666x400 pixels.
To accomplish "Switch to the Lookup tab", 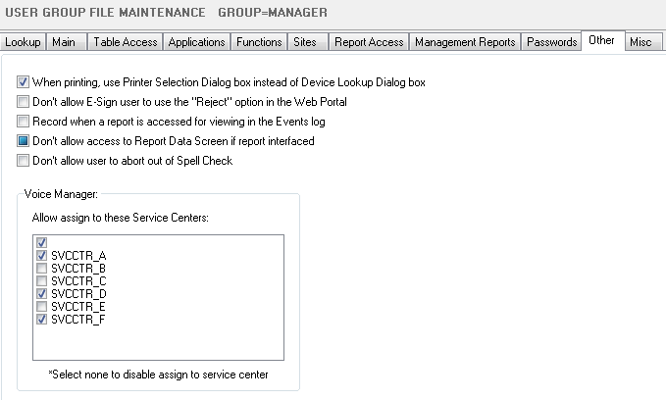I will 24,42.
